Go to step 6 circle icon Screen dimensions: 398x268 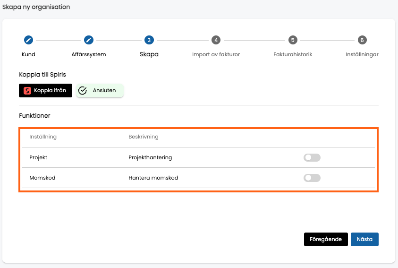tap(362, 40)
